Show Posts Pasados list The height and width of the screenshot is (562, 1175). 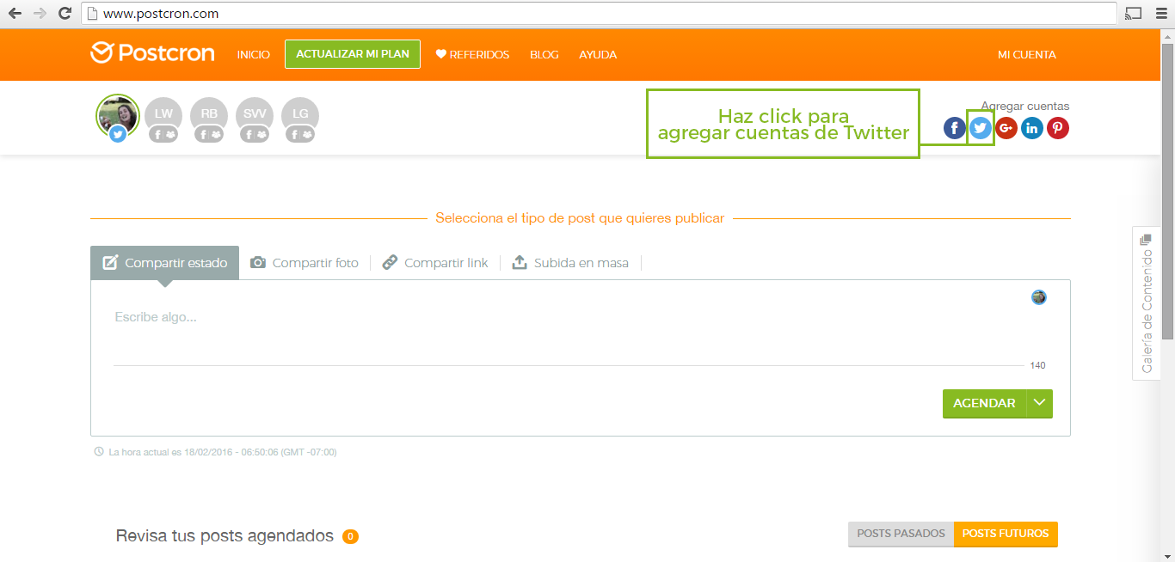click(x=901, y=534)
